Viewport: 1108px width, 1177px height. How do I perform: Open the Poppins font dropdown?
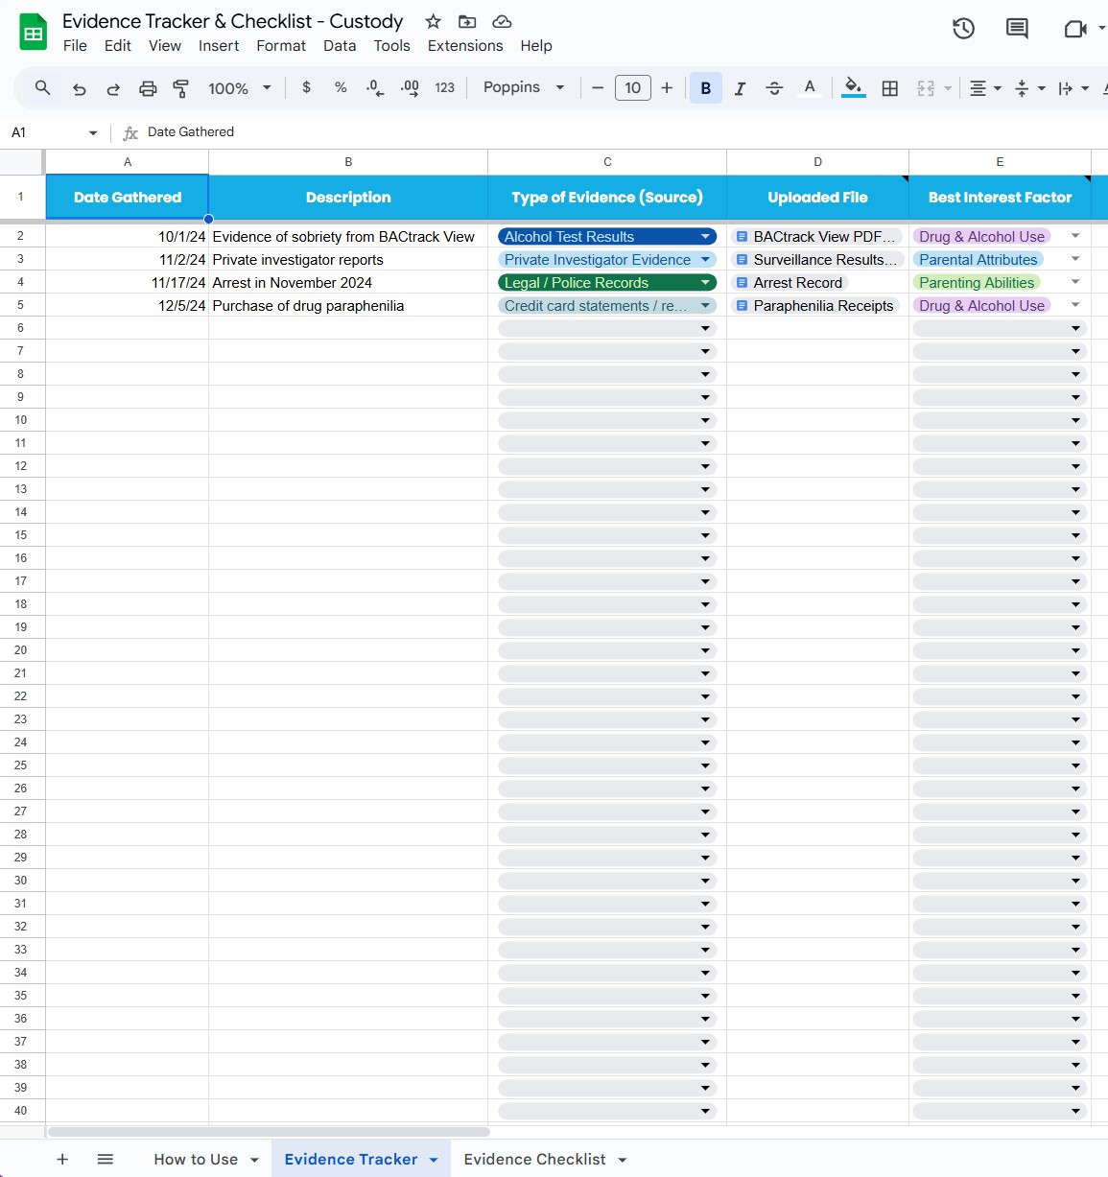(x=524, y=87)
